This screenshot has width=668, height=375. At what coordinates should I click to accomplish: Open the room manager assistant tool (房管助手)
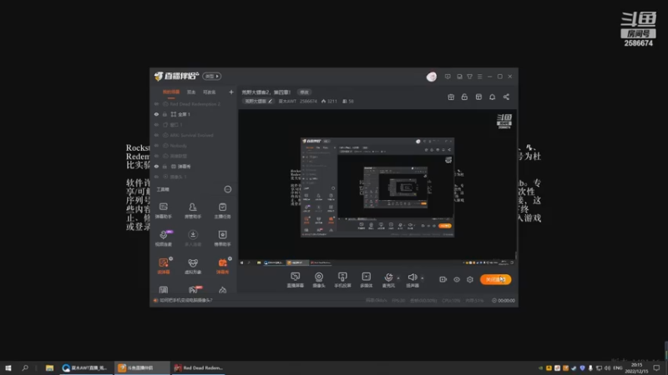coord(193,211)
